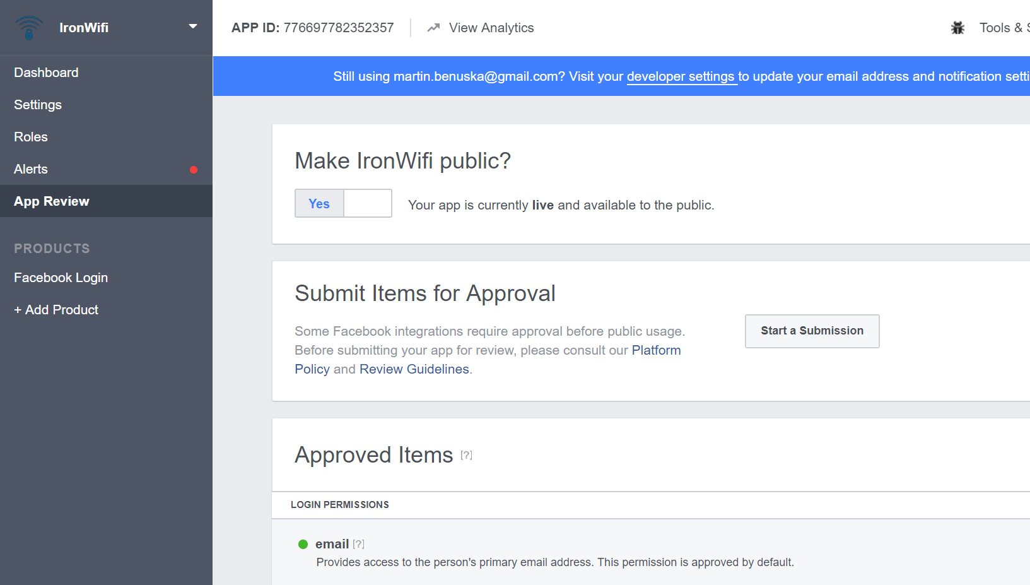Click the Approved Items heading
Screen dimensions: 1030x585
click(x=374, y=455)
